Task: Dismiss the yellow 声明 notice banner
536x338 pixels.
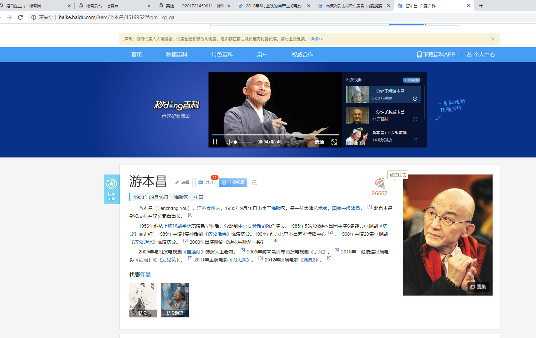Action: point(493,39)
